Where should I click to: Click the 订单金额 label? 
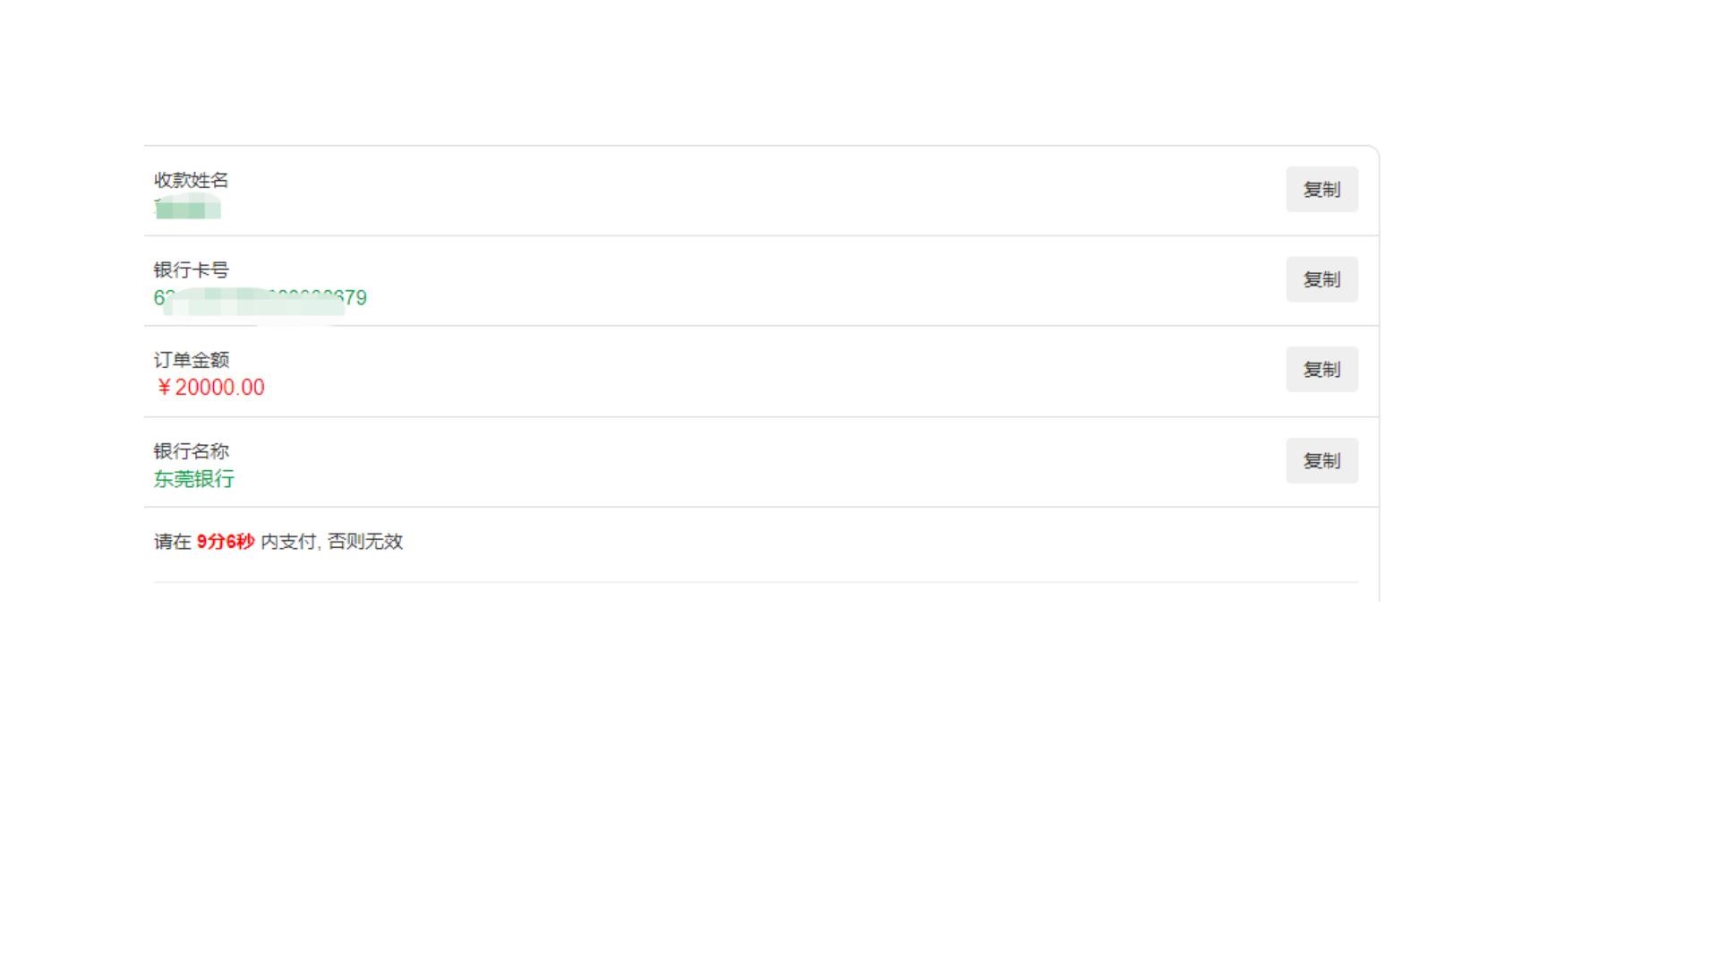pyautogui.click(x=191, y=360)
